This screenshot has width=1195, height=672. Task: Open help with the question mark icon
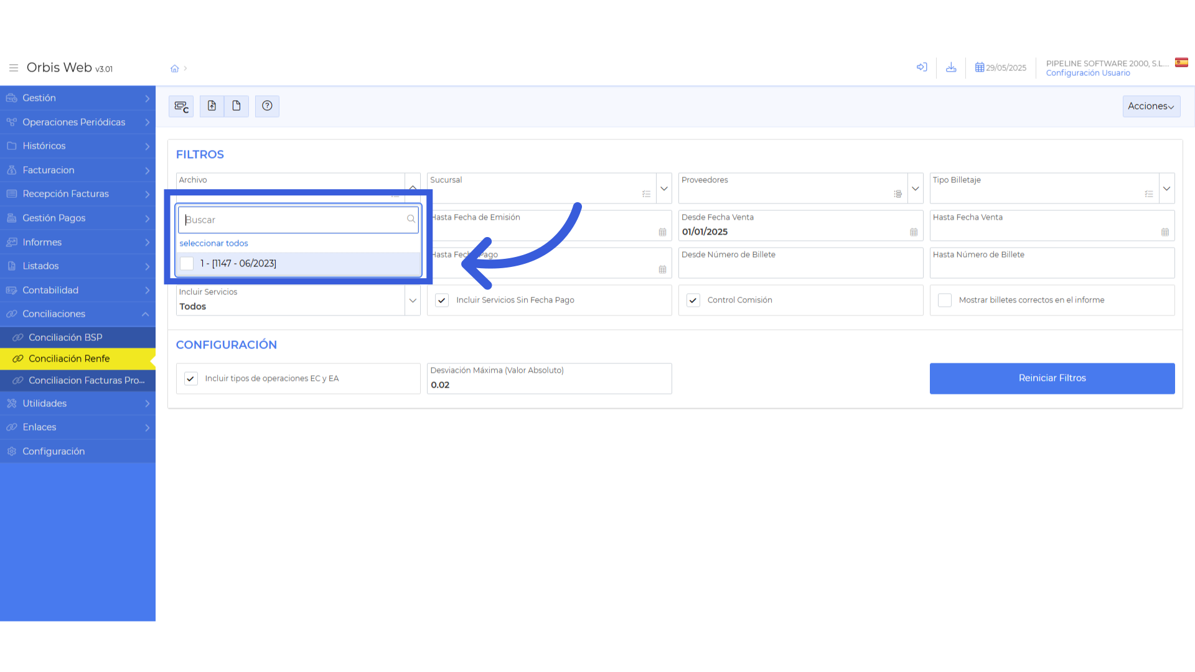click(x=267, y=106)
